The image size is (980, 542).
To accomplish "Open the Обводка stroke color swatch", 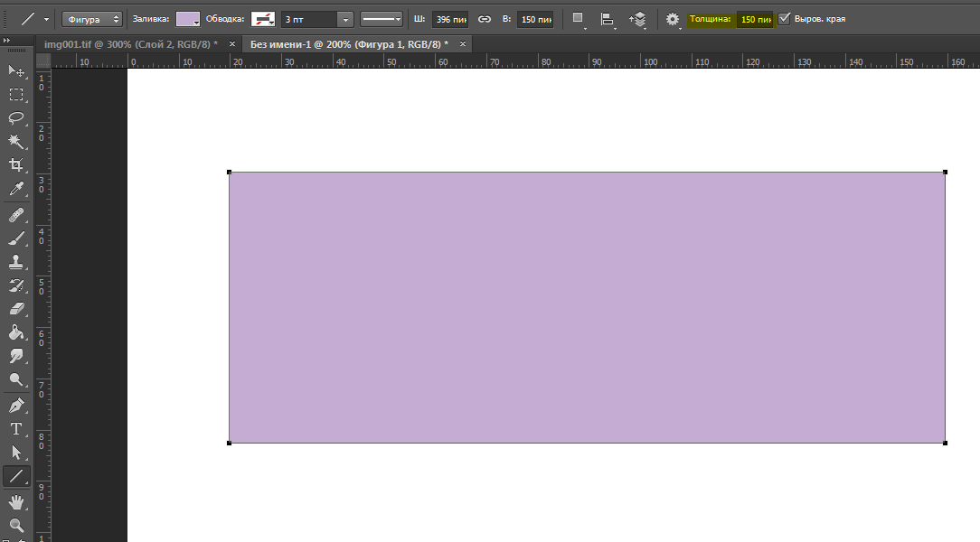I will [x=263, y=19].
